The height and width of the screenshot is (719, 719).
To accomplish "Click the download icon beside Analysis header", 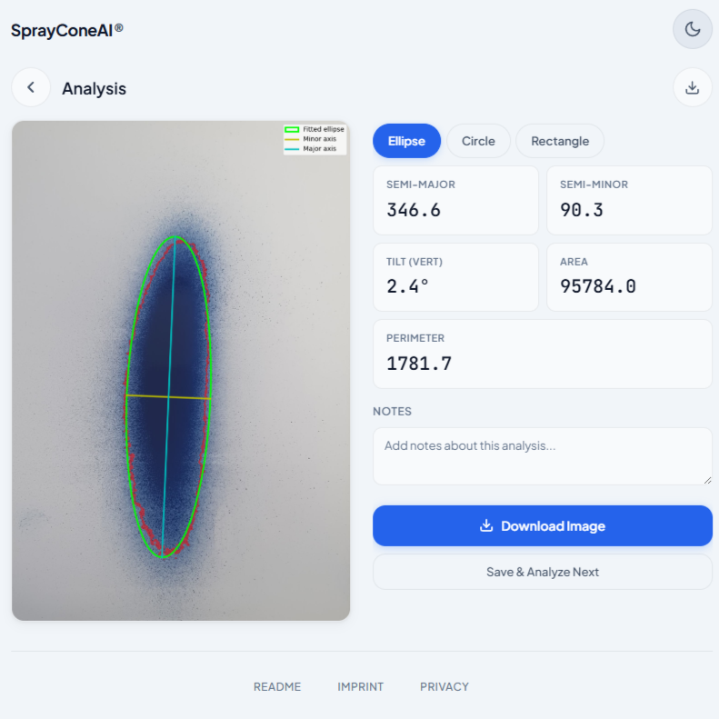I will (692, 87).
